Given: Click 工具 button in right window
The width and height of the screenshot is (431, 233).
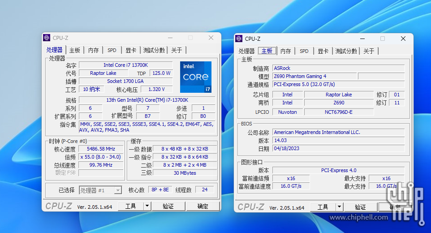Looking at the screenshot, I should (x=323, y=207).
